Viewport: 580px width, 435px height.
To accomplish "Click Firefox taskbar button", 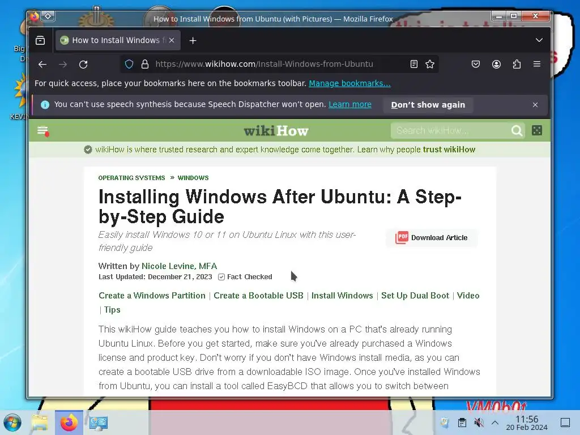I will coord(69,423).
